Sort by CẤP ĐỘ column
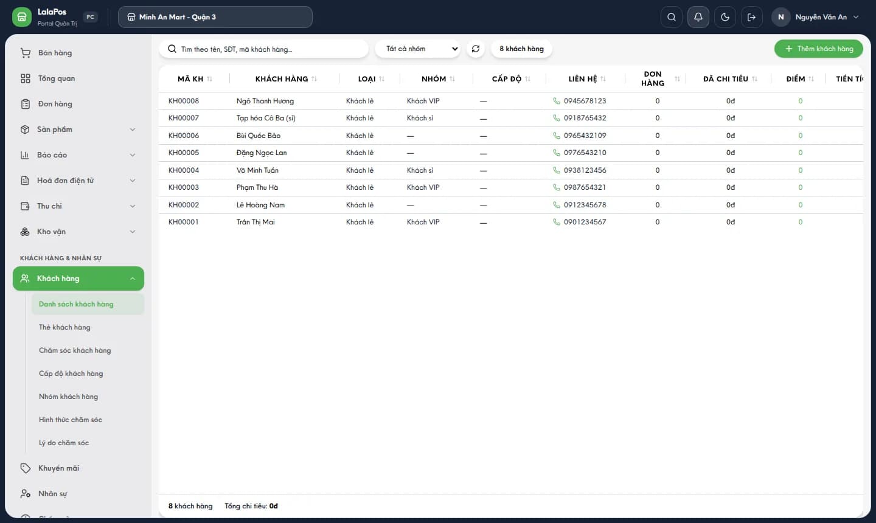 point(527,79)
